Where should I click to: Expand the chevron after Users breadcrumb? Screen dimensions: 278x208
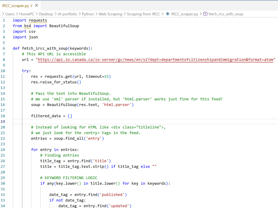tap(17, 14)
